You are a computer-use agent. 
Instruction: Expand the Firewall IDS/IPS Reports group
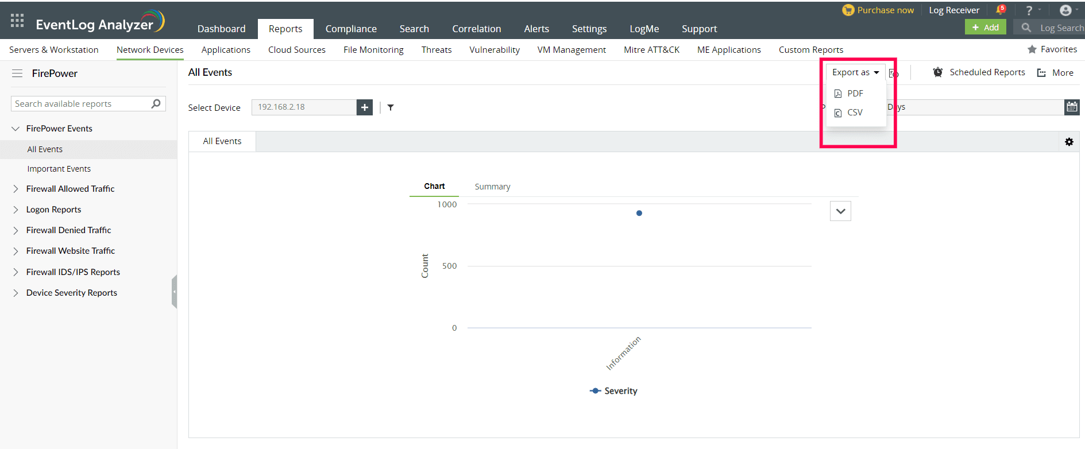pyautogui.click(x=16, y=272)
